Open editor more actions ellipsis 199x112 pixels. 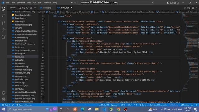pos(197,8)
